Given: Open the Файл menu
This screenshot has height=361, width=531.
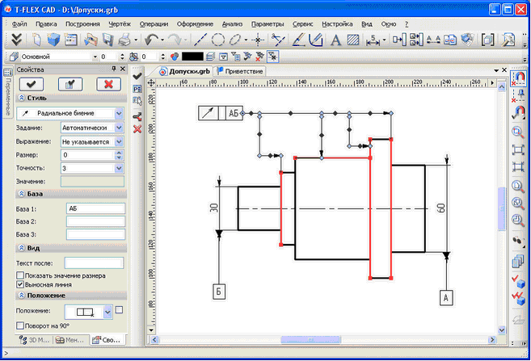Looking at the screenshot, I should click(x=19, y=24).
